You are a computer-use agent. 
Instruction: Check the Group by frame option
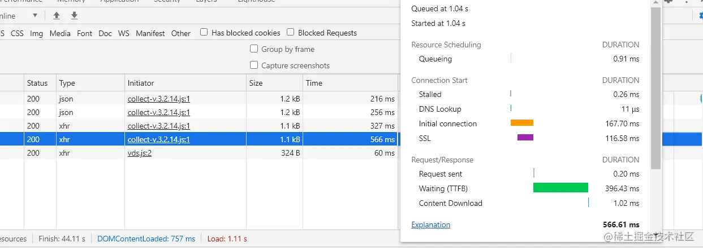pos(254,49)
